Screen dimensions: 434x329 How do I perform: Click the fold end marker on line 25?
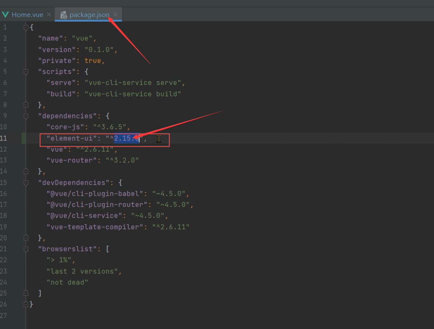tap(26, 293)
